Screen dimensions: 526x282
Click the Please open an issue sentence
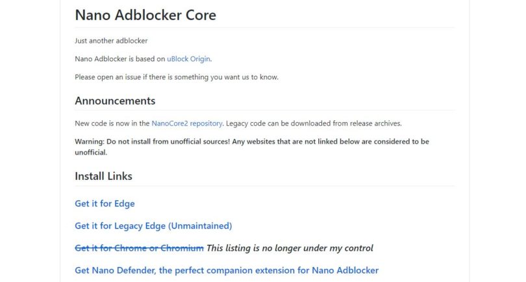tap(177, 77)
